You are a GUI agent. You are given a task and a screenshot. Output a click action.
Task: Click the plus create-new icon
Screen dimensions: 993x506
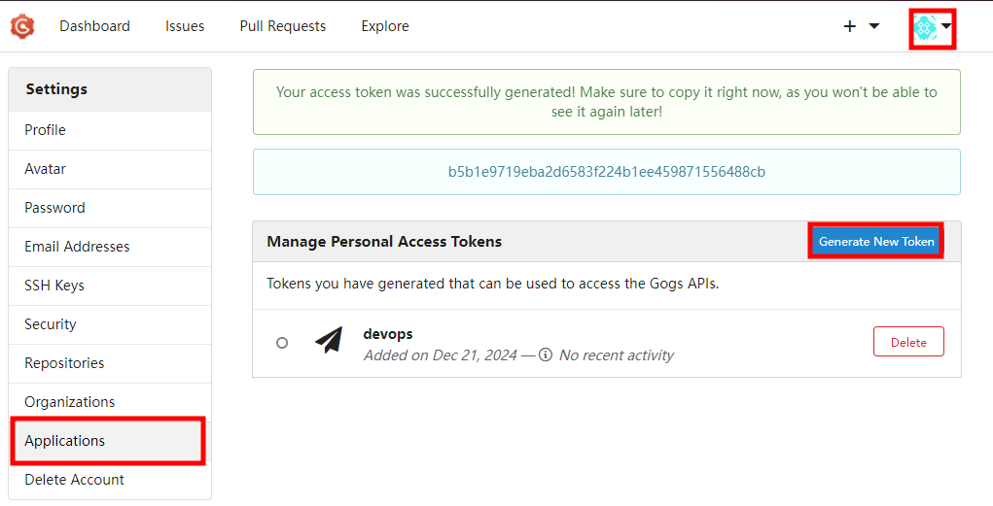click(850, 26)
